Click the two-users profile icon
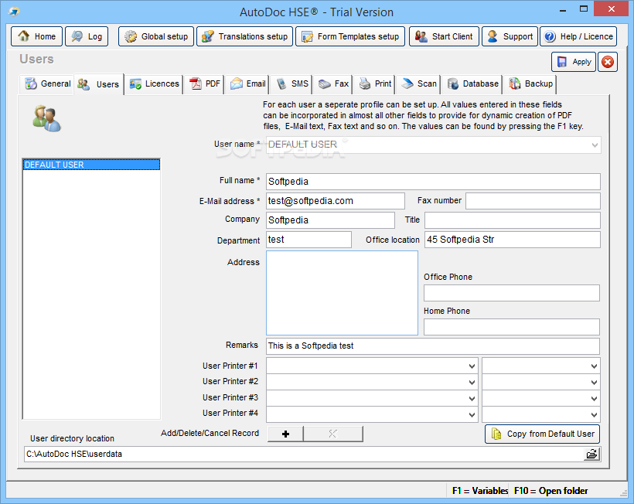The width and height of the screenshot is (634, 504). pyautogui.click(x=47, y=118)
